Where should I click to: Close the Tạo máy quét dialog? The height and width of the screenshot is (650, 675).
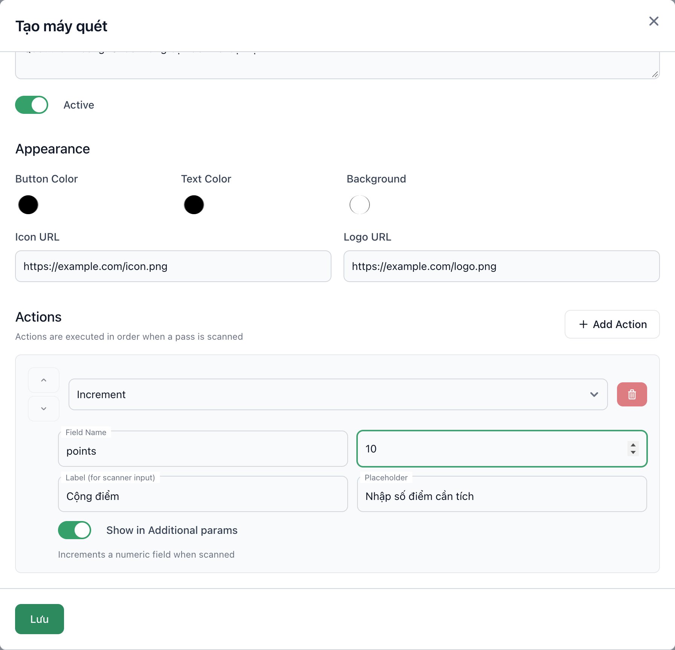pos(654,21)
